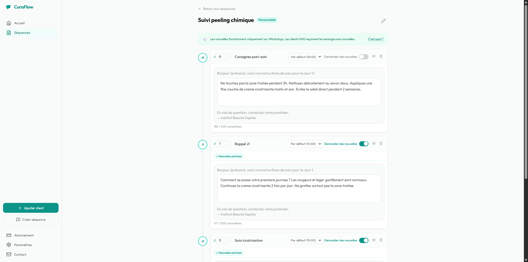The image size is (528, 262).
Task: Enable Demander des nouvelles for Consignes post-soin
Action: (364, 57)
